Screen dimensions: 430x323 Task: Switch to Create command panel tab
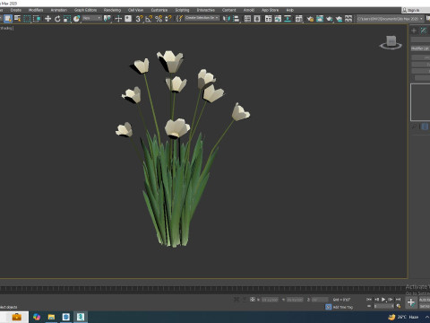point(414,31)
